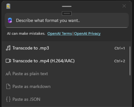Select Transcode to .mp3 option
Screen dimensions: 134x107
pos(66,48)
